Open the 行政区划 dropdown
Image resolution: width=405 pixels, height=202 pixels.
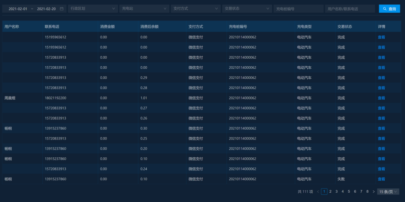92,9
